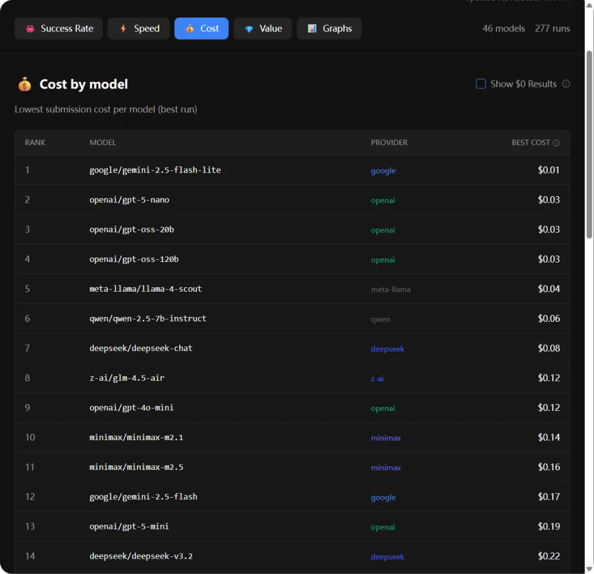
Task: Select the deepseek/deepseek-chat model name
Action: coord(141,348)
